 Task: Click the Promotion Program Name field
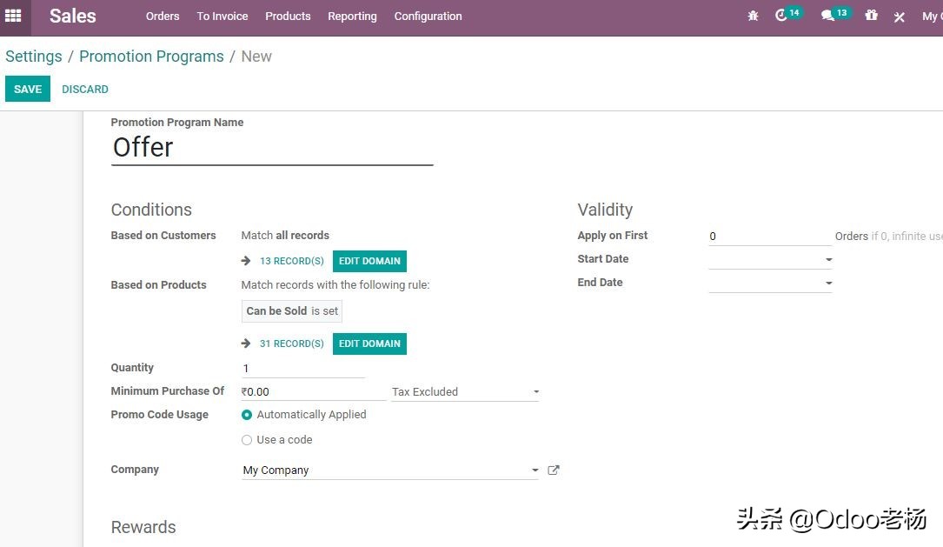pos(272,148)
